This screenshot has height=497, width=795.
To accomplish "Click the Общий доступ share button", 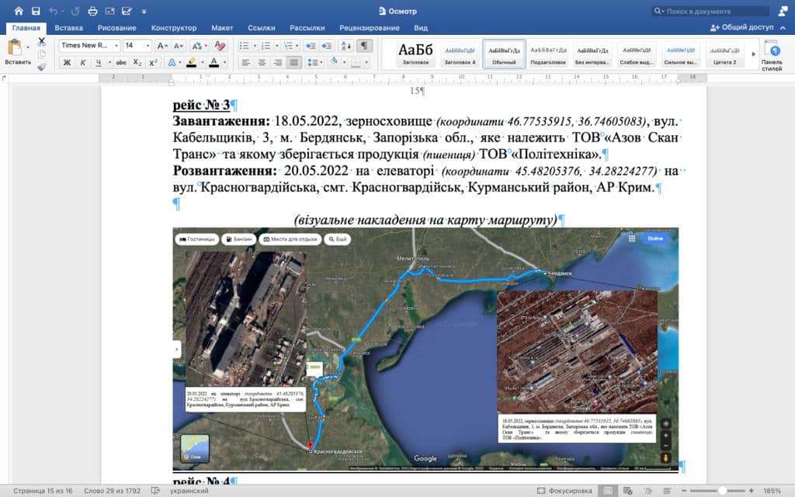I will coord(741,27).
